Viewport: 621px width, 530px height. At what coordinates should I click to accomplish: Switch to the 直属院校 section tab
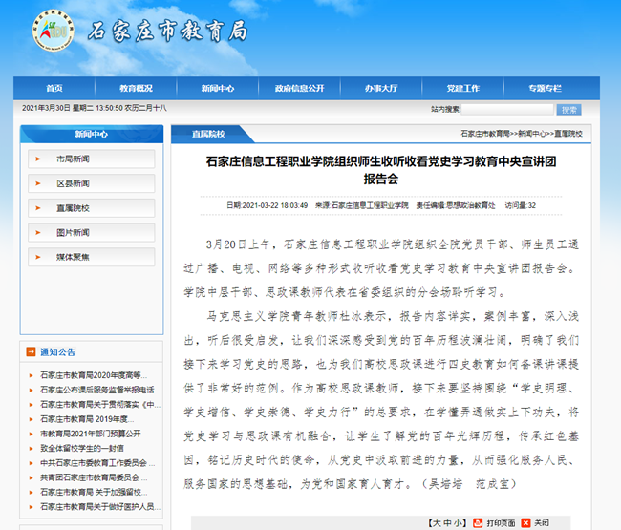(208, 134)
